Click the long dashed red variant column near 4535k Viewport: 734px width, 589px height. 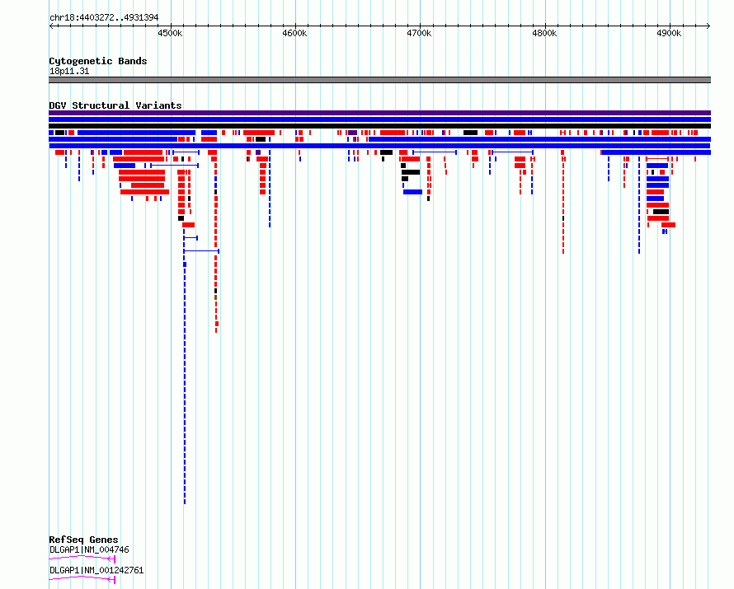coord(216,243)
